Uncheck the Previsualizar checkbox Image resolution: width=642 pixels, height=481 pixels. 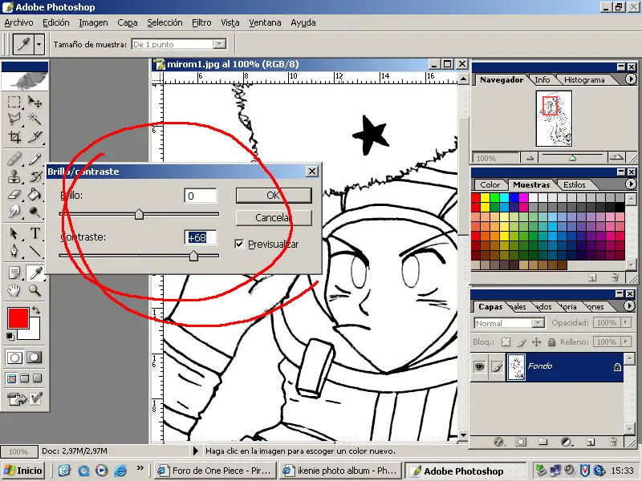point(239,245)
